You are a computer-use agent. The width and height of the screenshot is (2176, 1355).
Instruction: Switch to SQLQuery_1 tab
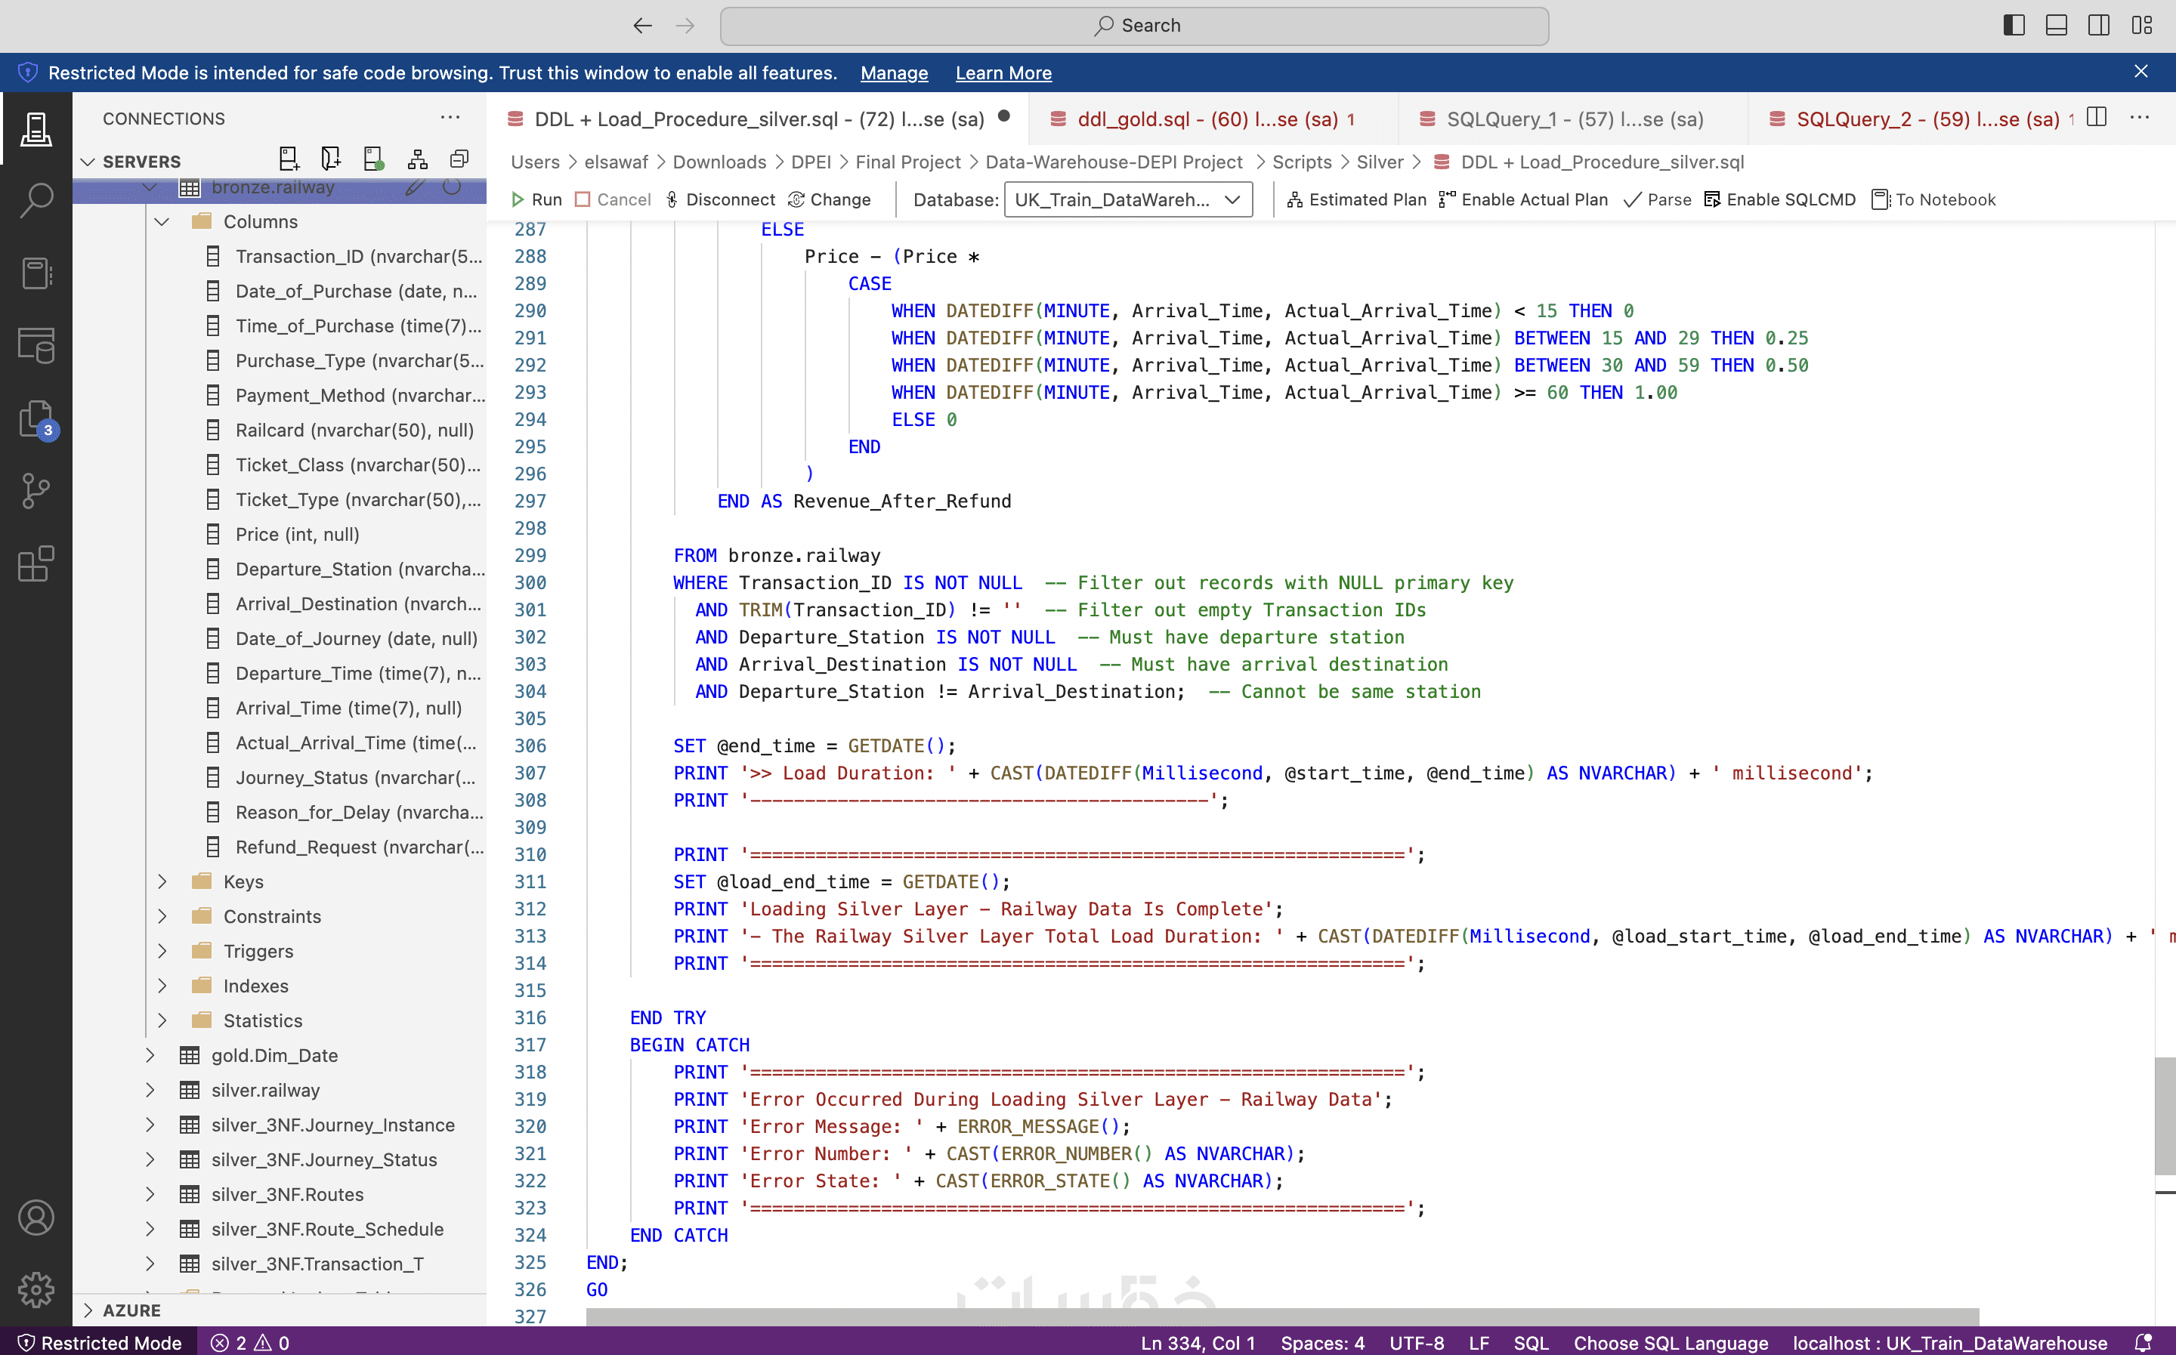coord(1573,119)
